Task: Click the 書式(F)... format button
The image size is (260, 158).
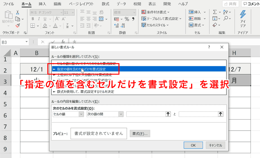Action: (140, 134)
